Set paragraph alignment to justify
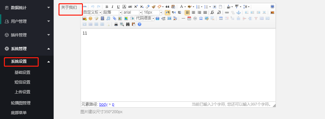Screen dimensions: 325x119 pyautogui.click(x=205, y=12)
